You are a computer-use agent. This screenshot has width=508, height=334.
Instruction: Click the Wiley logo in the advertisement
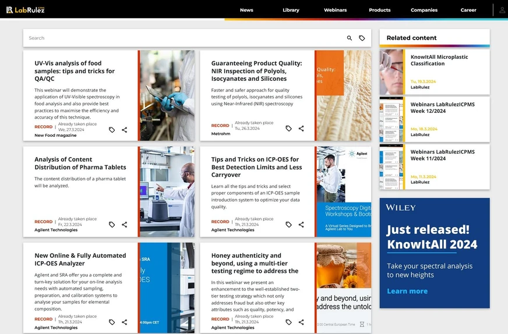click(x=401, y=208)
